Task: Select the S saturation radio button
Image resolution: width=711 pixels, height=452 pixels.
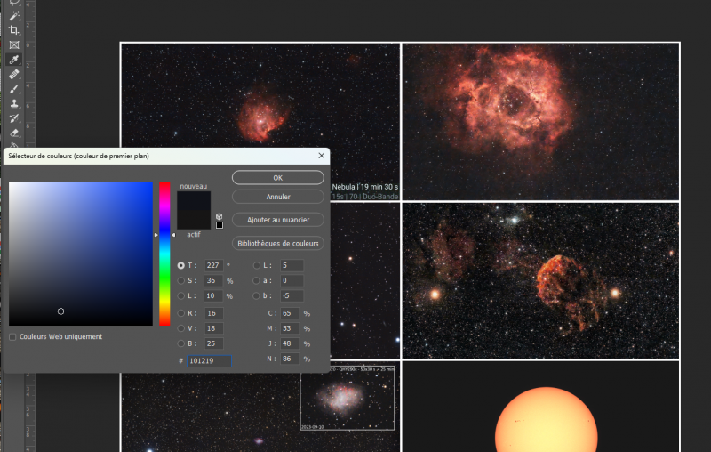Action: click(x=181, y=281)
